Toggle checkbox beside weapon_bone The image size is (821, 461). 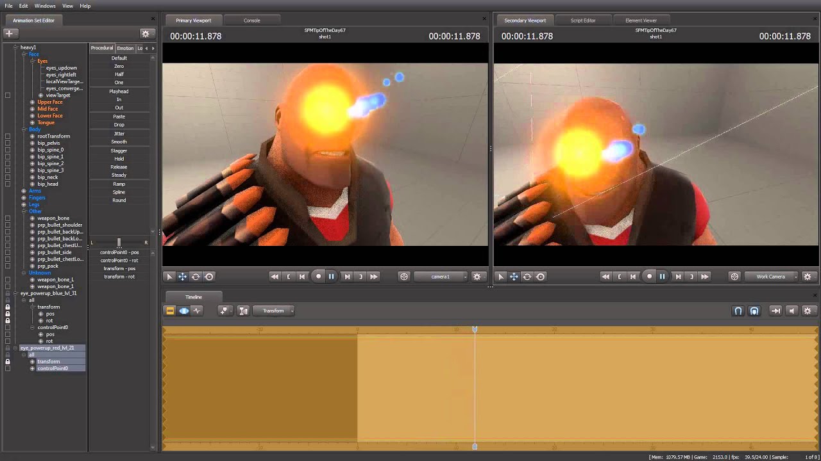[x=8, y=218]
